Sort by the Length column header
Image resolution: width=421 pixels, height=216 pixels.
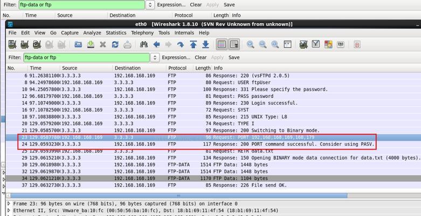pos(203,68)
